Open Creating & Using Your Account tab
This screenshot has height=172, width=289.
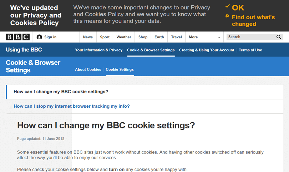click(207, 50)
